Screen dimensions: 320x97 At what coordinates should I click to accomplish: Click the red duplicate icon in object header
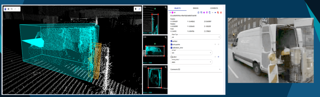[x=218, y=12]
